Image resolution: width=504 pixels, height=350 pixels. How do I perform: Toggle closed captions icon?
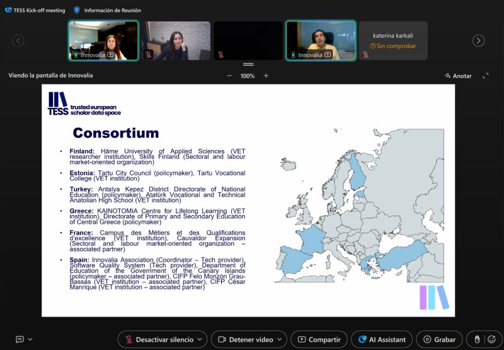[x=20, y=339]
